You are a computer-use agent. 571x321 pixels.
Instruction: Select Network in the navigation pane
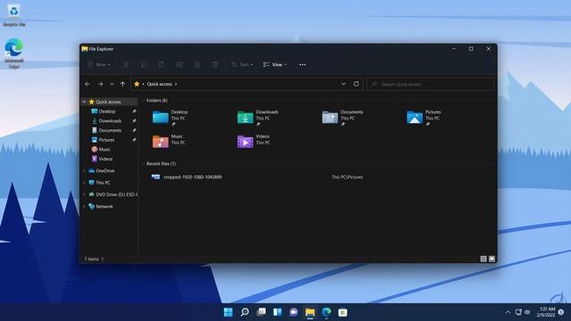[104, 206]
